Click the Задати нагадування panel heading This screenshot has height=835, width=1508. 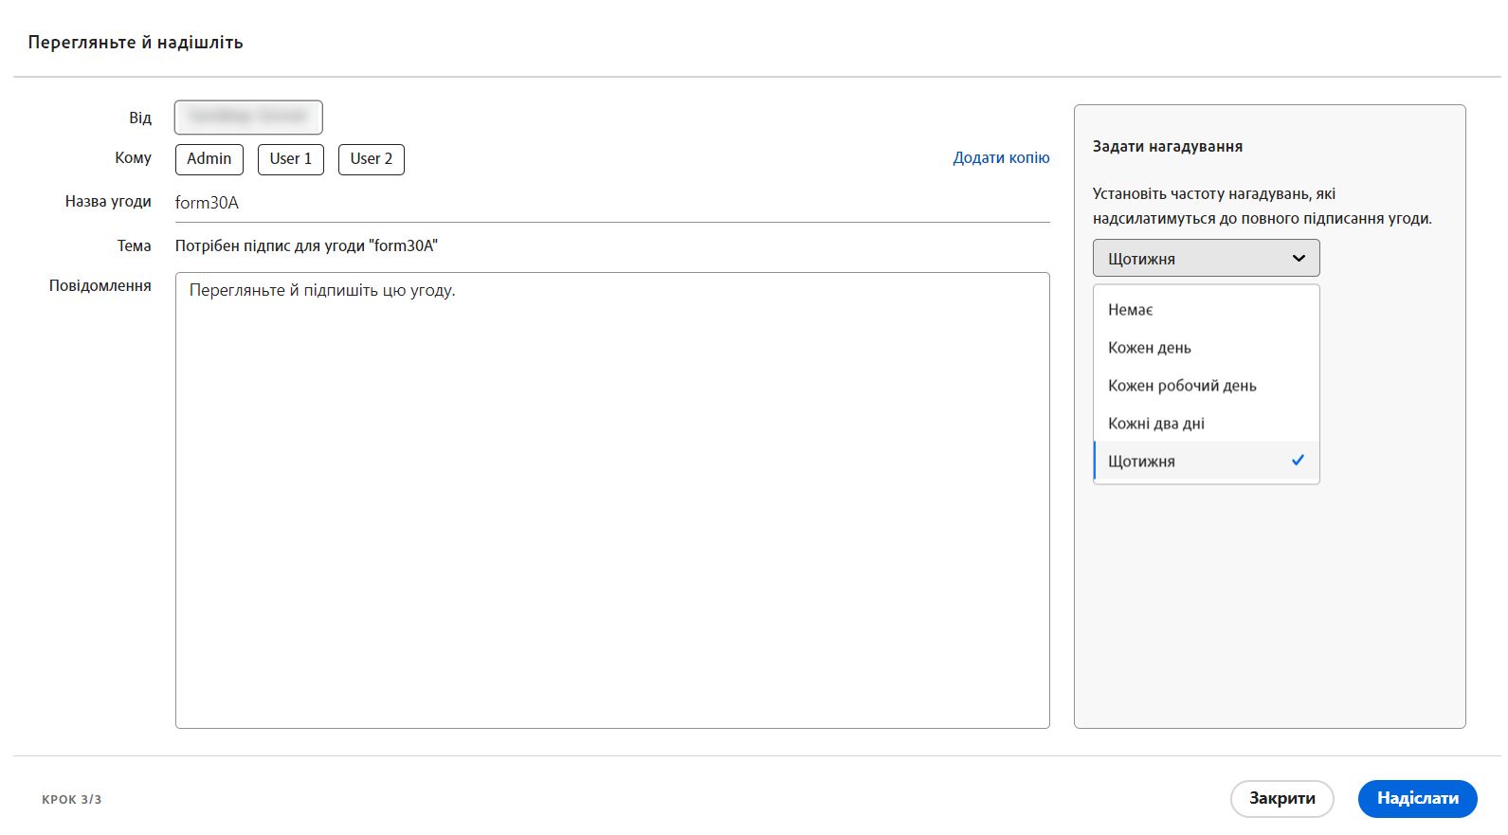tap(1167, 147)
